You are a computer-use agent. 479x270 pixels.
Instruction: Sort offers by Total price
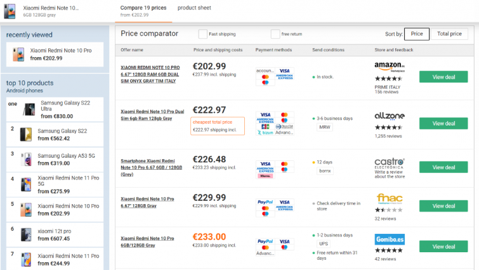449,34
